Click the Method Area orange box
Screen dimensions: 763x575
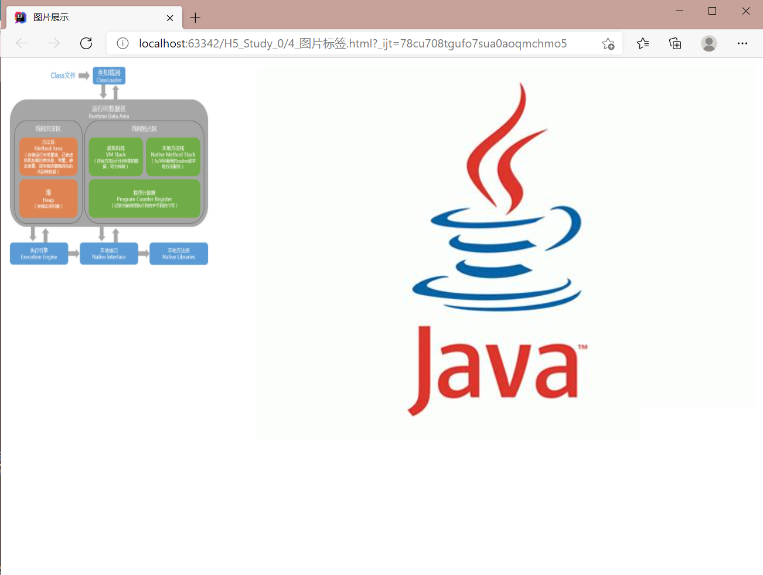click(x=49, y=156)
